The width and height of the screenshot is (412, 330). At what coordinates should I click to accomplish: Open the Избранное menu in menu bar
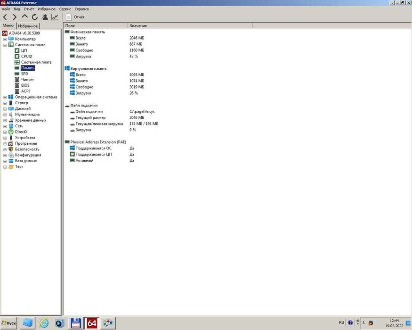tap(47, 9)
